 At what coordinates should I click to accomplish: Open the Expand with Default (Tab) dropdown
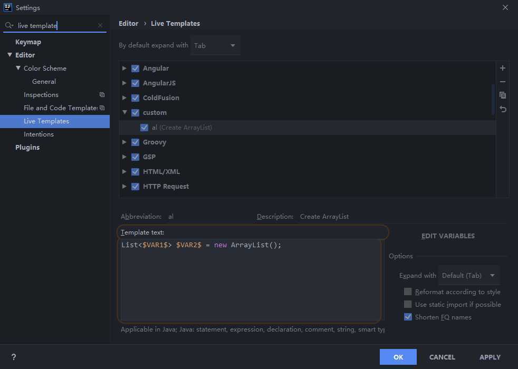[x=469, y=275]
